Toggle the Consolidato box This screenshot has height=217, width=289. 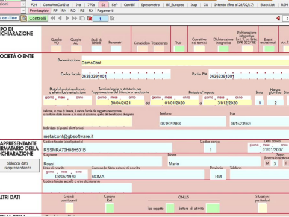tap(142, 49)
